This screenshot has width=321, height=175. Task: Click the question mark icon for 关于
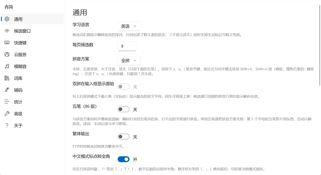coord(7,126)
